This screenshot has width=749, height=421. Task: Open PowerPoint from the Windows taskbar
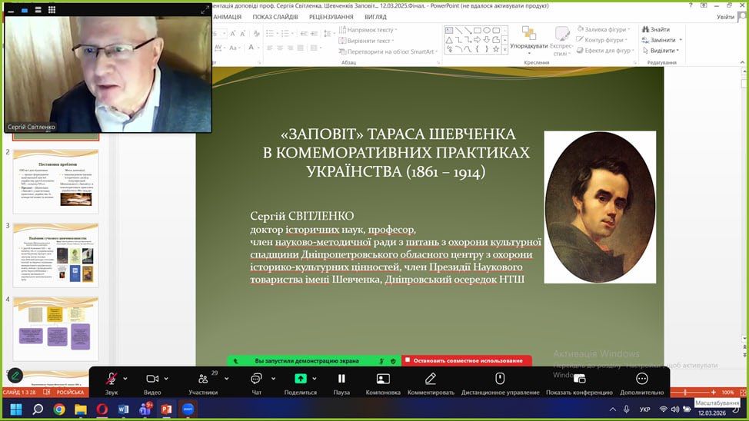166,409
